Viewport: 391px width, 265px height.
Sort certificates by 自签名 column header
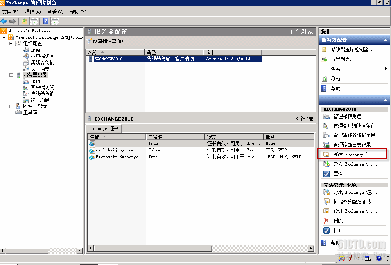pos(175,137)
